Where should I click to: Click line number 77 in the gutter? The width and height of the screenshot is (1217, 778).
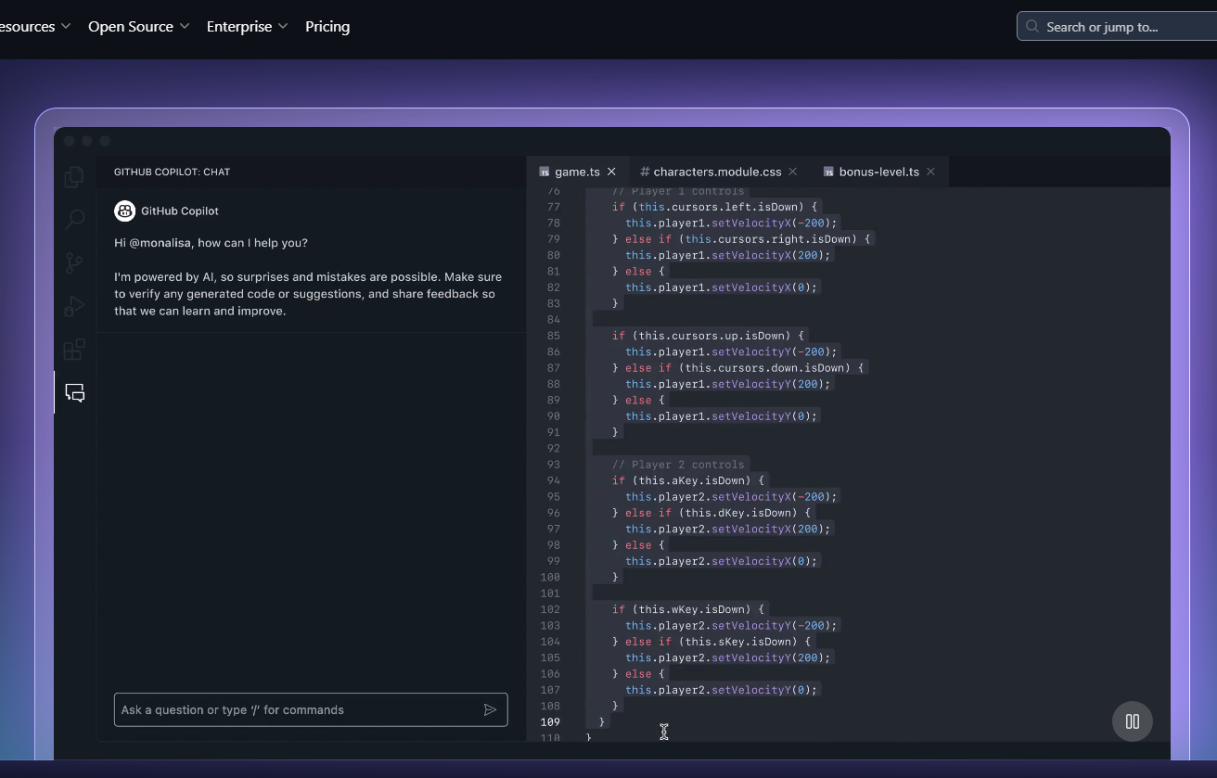(554, 207)
